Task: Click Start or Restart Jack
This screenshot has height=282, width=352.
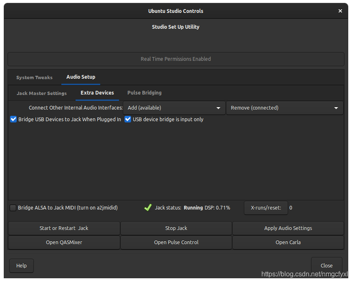Action: point(64,228)
